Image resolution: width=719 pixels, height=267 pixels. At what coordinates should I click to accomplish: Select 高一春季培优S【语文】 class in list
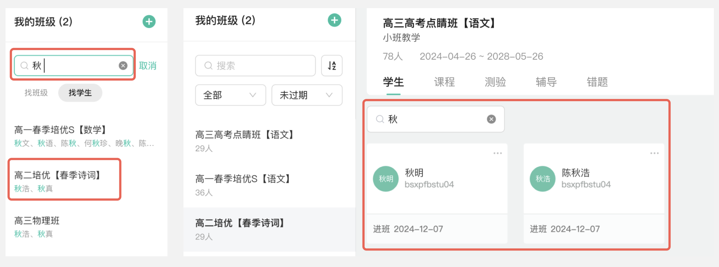[243, 179]
